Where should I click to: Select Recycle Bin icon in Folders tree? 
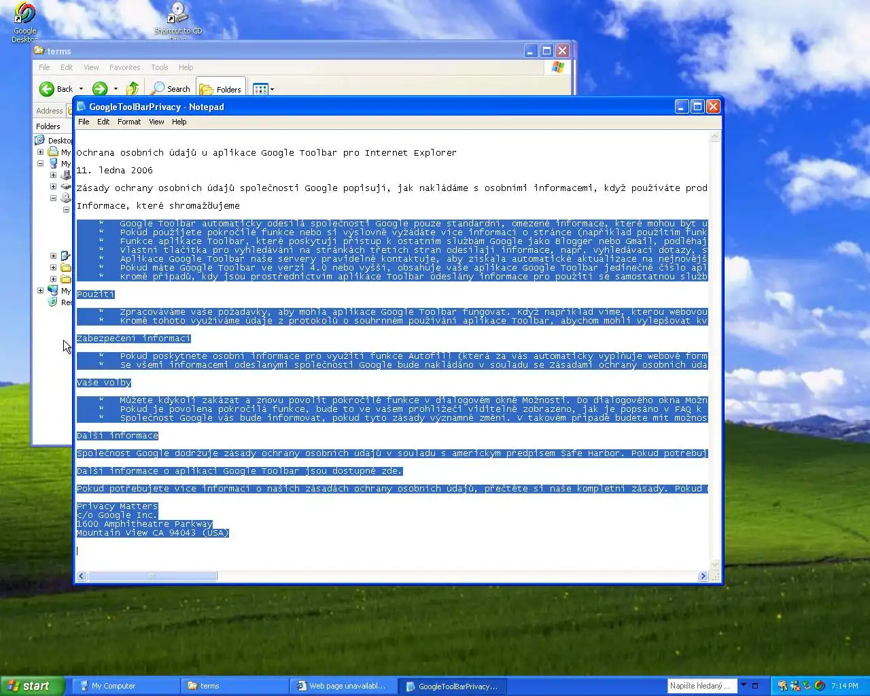[53, 302]
